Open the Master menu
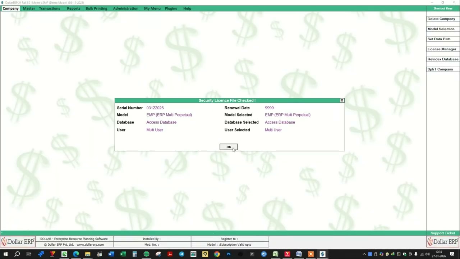 pyautogui.click(x=29, y=8)
